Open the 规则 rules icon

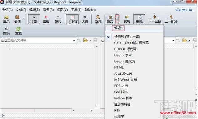(98, 19)
